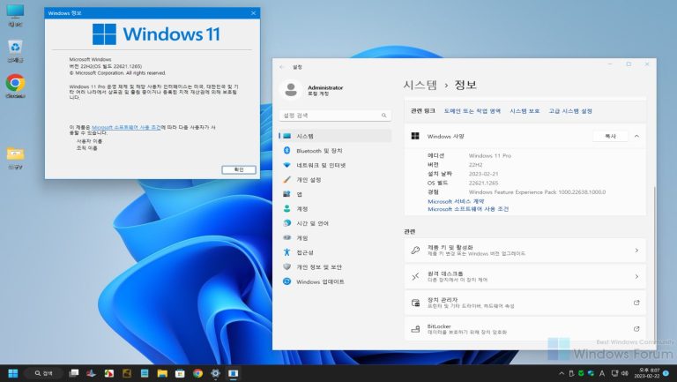Collapse the Windows 사양 section chevron
The height and width of the screenshot is (382, 677).
pos(636,136)
